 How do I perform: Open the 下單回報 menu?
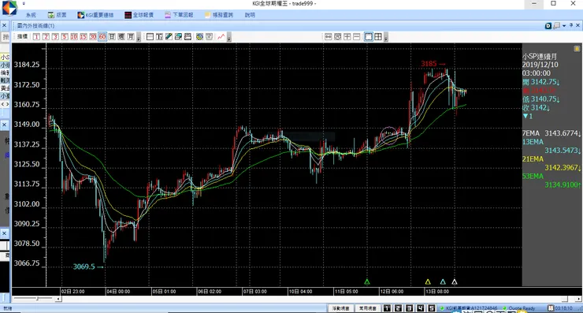pyautogui.click(x=179, y=15)
